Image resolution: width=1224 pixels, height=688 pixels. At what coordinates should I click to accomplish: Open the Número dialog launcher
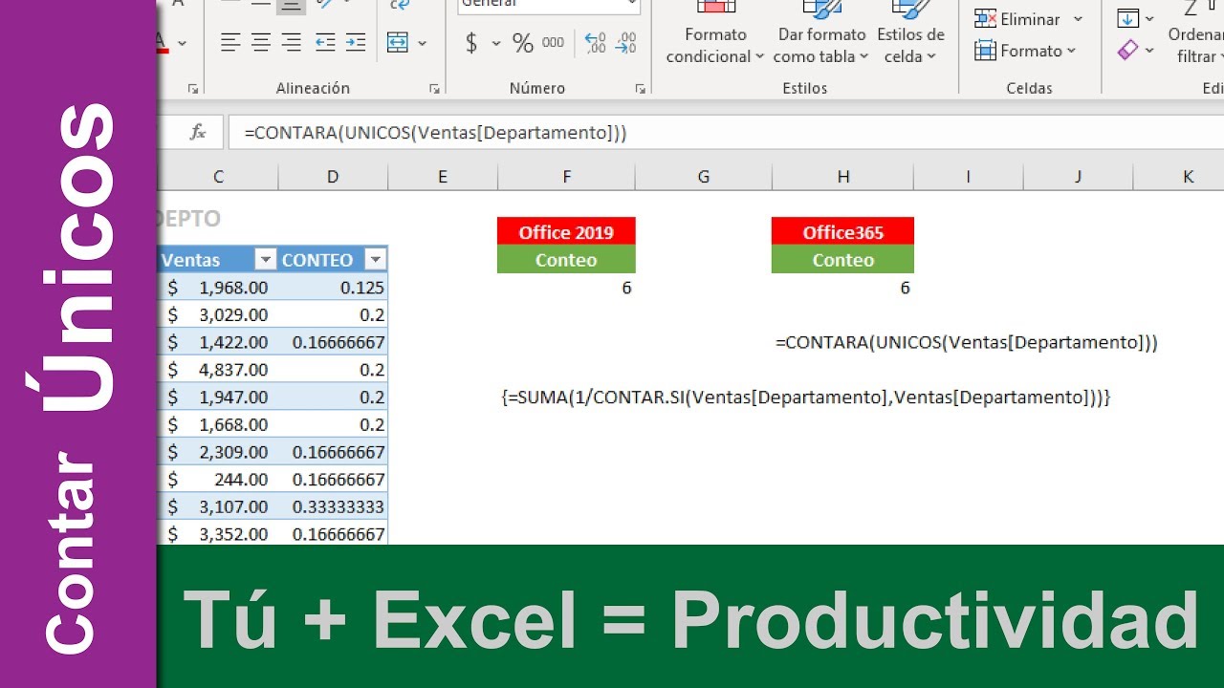click(x=640, y=89)
